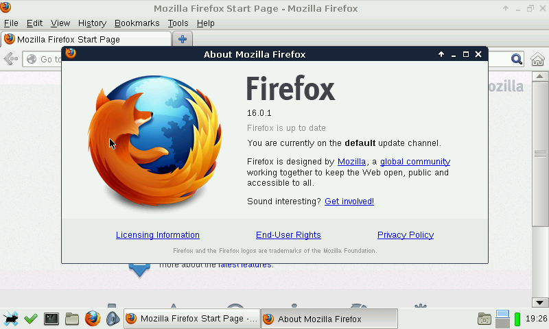Click the screenshot camera icon in system tray

484,319
